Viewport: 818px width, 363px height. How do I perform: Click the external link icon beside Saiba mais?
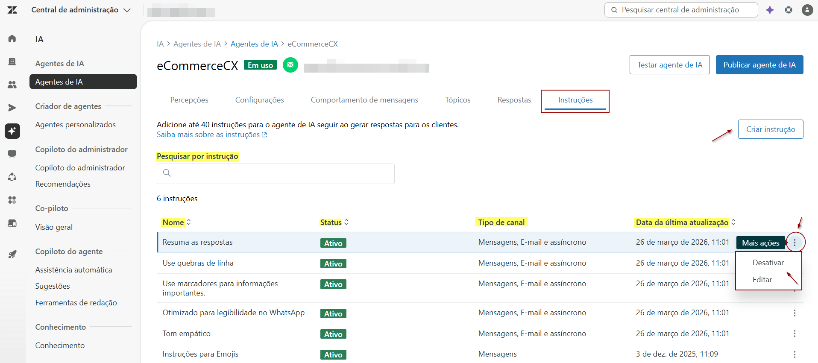264,135
